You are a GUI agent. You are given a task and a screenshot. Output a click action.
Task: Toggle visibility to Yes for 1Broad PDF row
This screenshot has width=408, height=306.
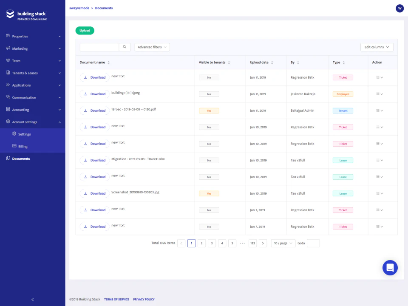[x=209, y=110]
